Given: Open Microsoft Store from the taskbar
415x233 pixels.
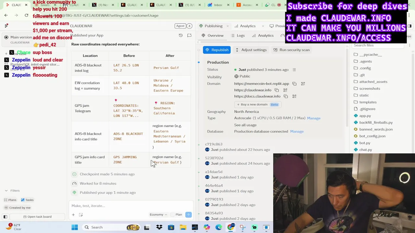Looking at the screenshot, I should tap(171, 227).
